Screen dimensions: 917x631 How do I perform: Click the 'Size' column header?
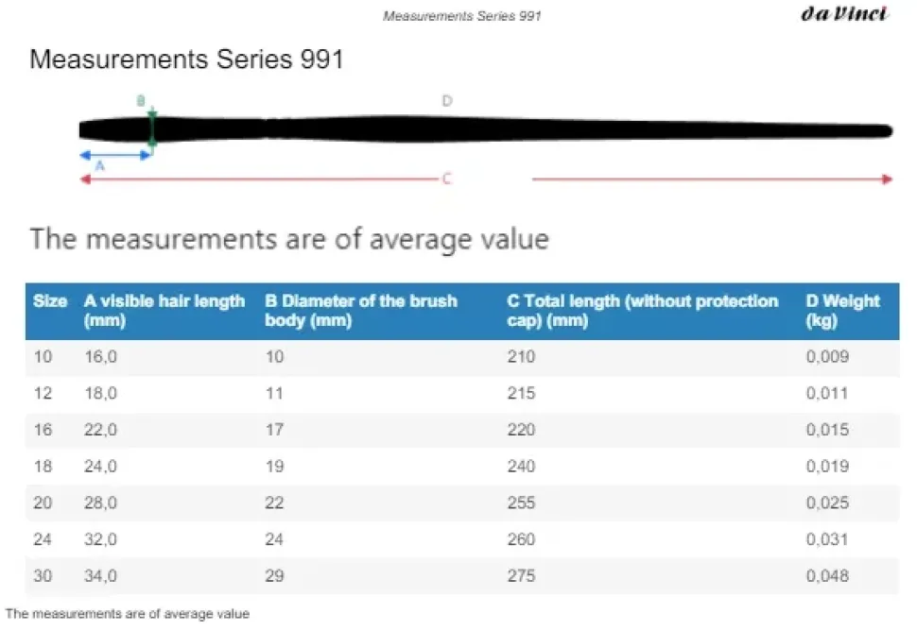point(50,301)
